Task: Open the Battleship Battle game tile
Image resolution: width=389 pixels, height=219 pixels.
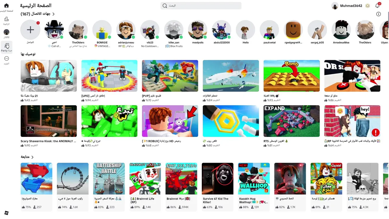Action: [x=109, y=179]
